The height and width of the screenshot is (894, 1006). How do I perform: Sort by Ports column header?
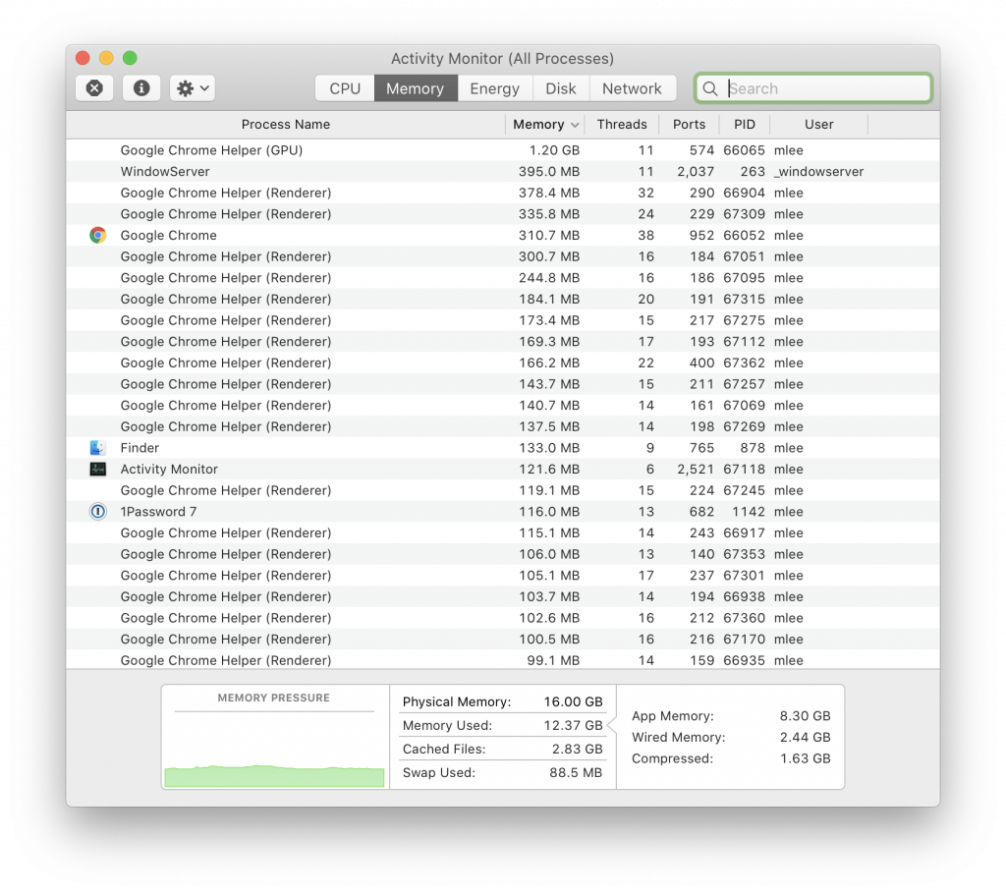pos(689,125)
